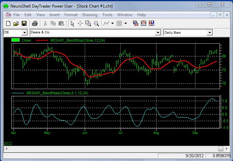Image resolution: width=233 pixels, height=161 pixels.
Task: Click the data/chart pages toolbar icon
Action: point(135,23)
